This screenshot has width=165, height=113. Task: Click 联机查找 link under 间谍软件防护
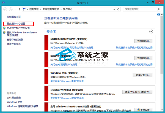134,48
